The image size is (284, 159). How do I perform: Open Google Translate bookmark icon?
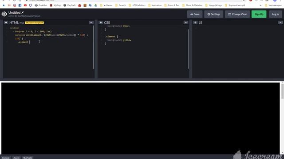pyautogui.click(x=90, y=5)
